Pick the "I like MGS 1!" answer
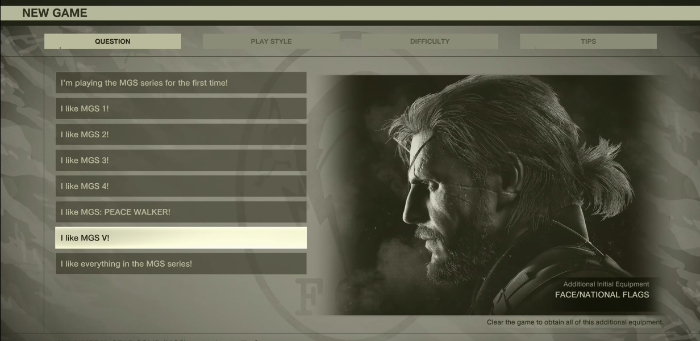The height and width of the screenshot is (341, 700). tap(181, 108)
